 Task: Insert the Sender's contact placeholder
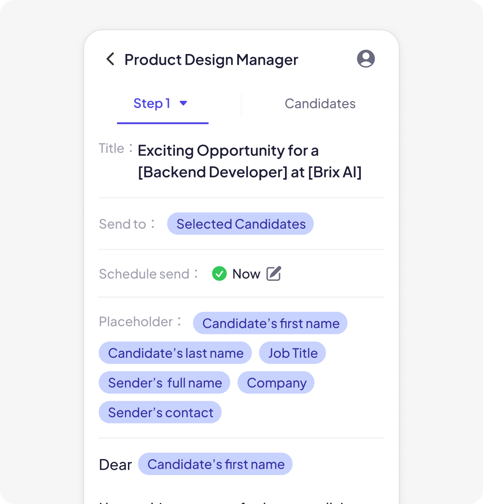pos(160,413)
